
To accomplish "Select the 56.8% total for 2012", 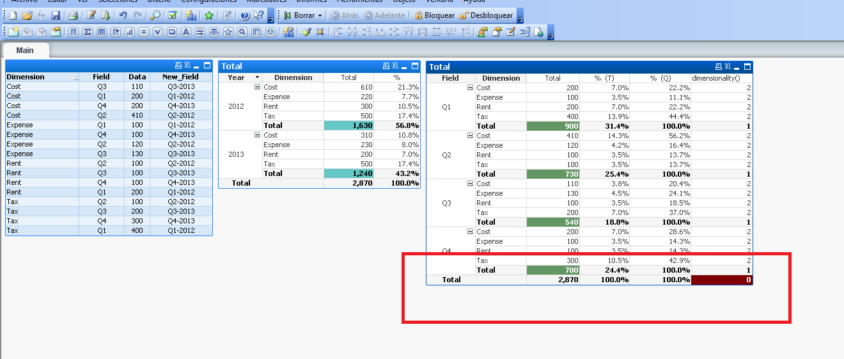I will [398, 125].
